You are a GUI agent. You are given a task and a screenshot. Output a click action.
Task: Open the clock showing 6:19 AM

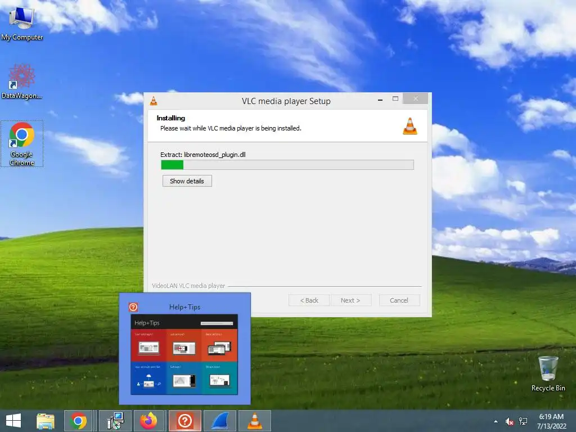(x=551, y=421)
